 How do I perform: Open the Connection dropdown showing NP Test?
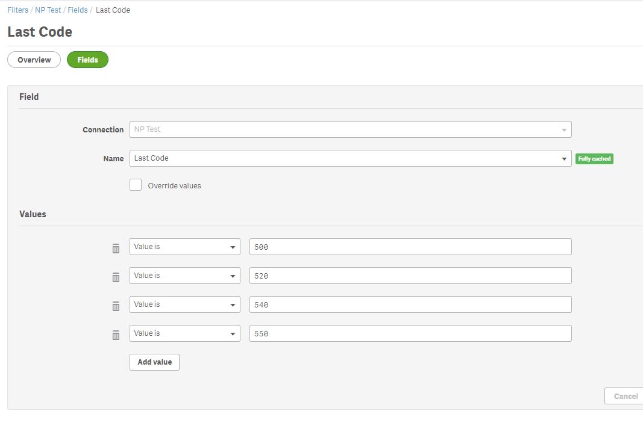[350, 129]
